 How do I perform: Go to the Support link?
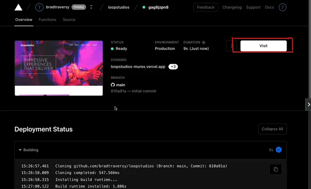coord(253,7)
